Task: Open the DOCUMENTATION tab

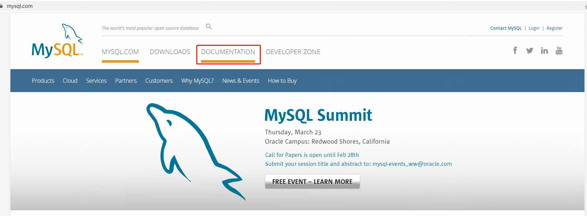Action: 228,52
